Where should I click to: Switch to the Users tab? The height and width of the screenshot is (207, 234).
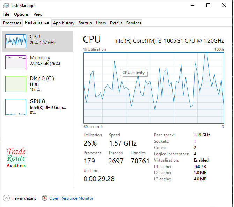(x=101, y=23)
